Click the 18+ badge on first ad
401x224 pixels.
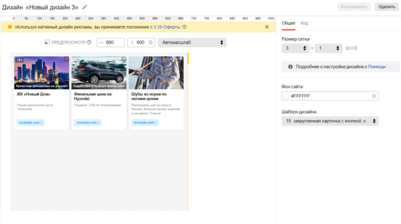tap(20, 60)
